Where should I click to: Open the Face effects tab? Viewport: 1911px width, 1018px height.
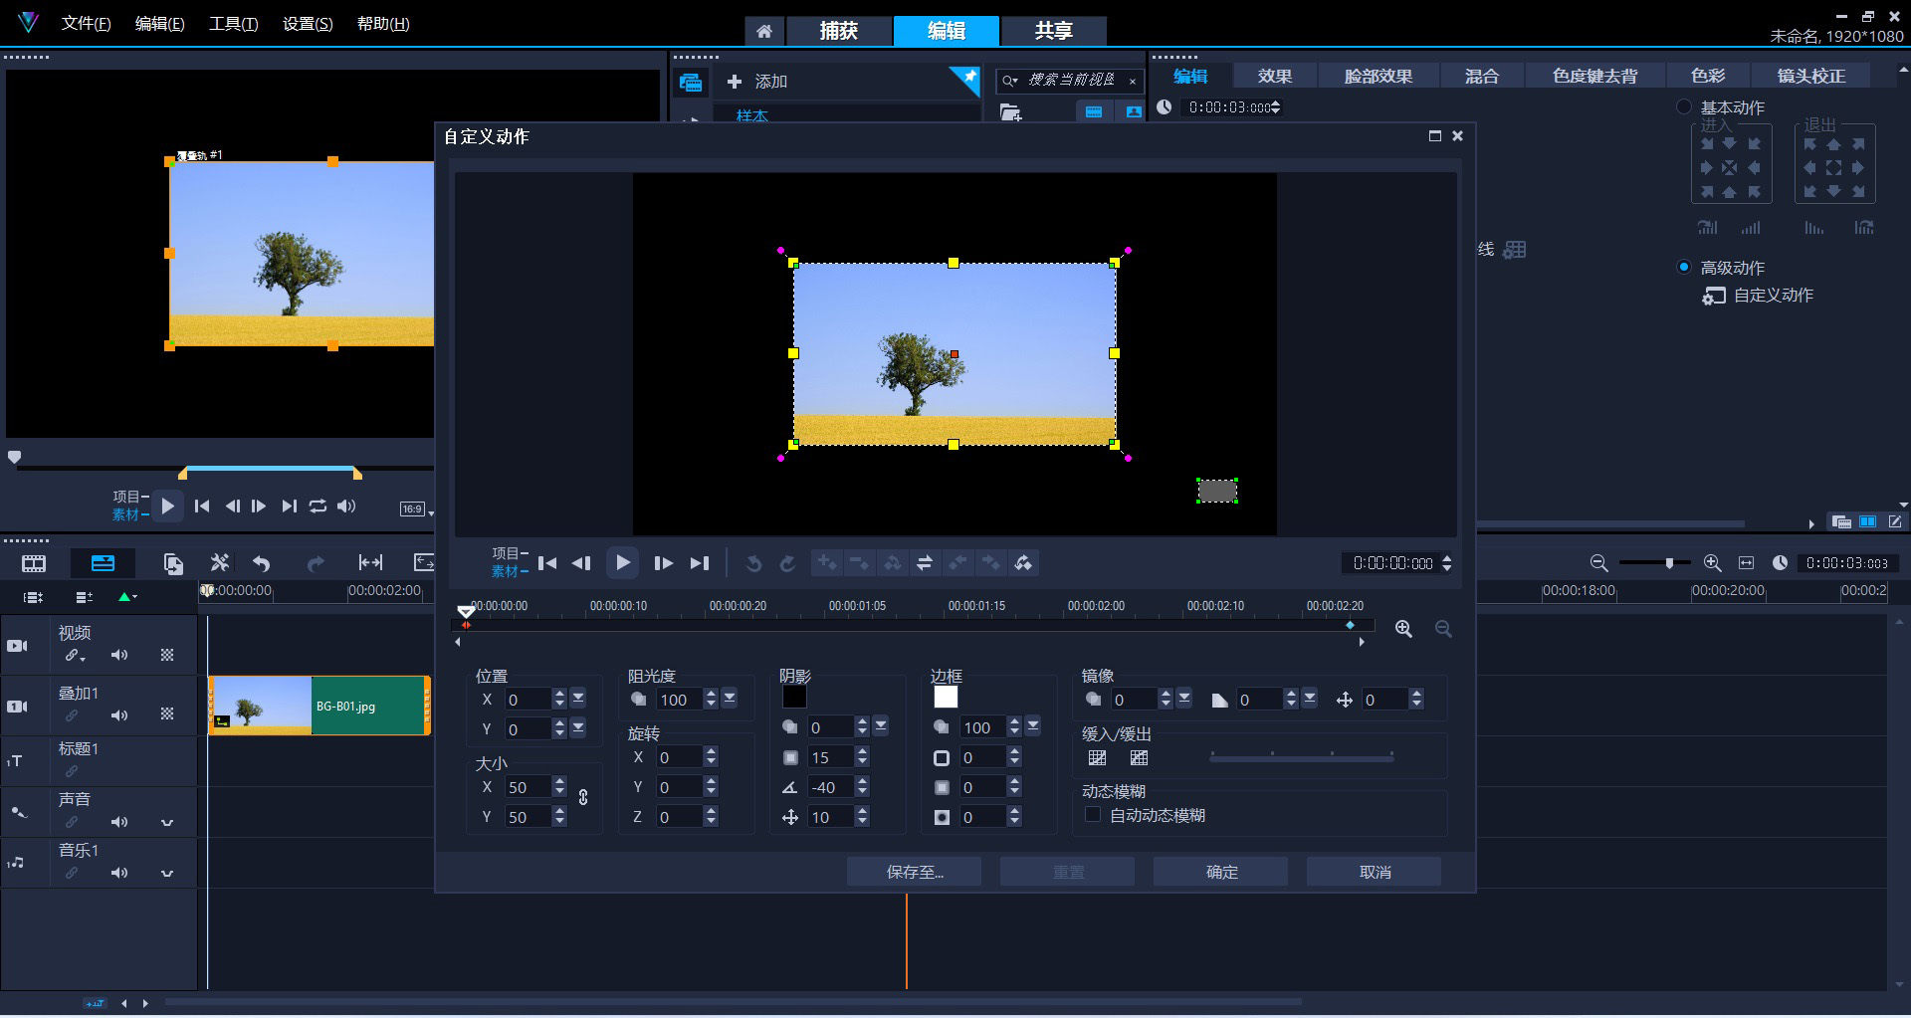1378,76
